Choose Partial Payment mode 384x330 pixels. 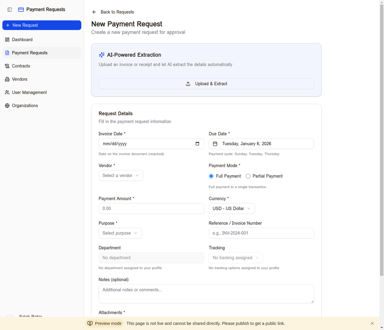pyautogui.click(x=248, y=176)
